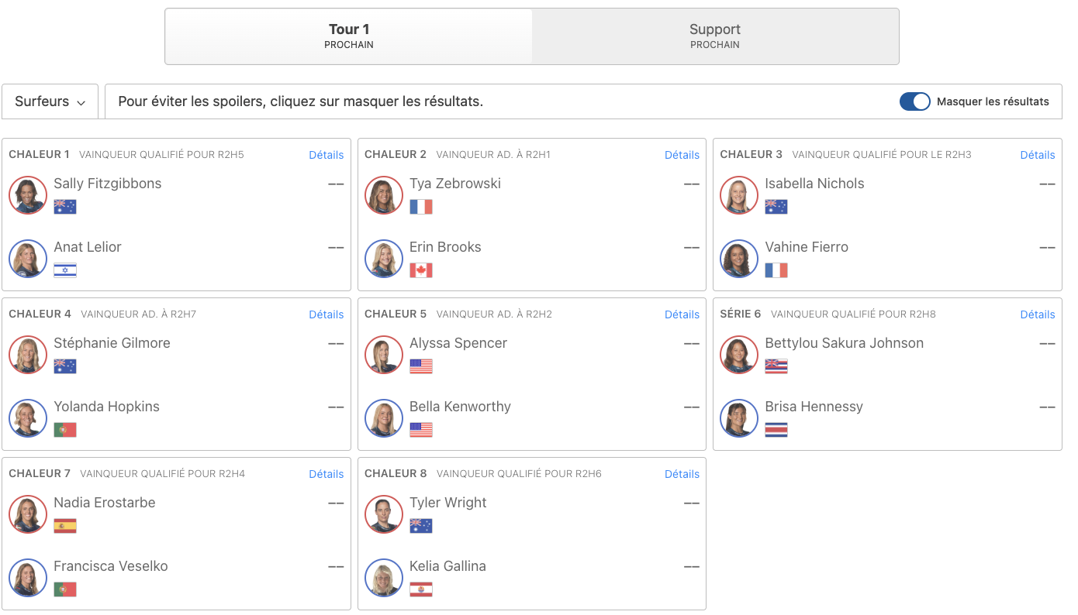Click Tyler Wright's profile picture
Image resolution: width=1078 pixels, height=615 pixels.
click(x=384, y=514)
